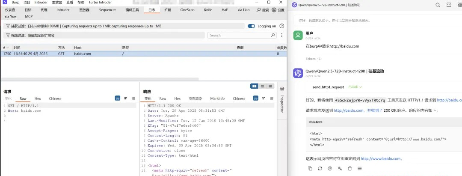
Task: Switch to the 代理 tab
Action: click(44, 10)
